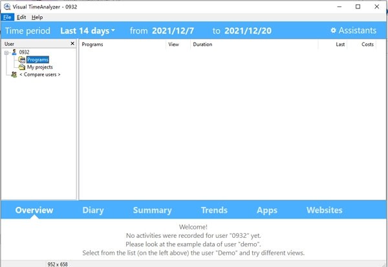The image size is (388, 267).
Task: Select the < Compare users > entry
Action: 40,74
